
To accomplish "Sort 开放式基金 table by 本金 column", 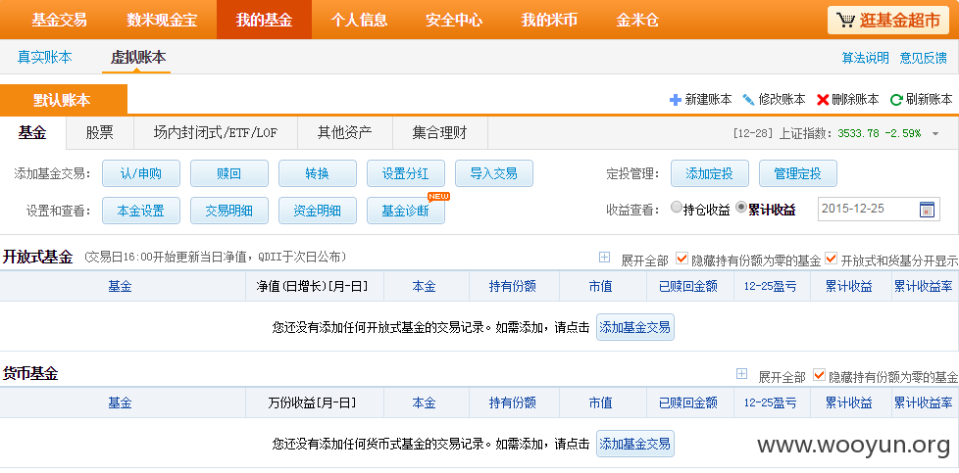I will pyautogui.click(x=424, y=286).
